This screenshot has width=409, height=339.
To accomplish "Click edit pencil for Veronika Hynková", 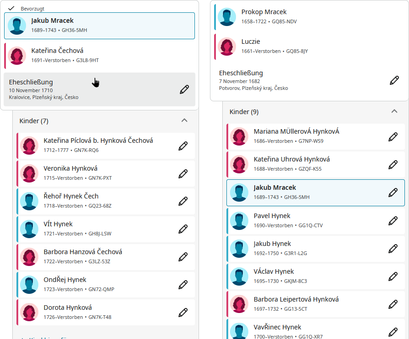I will [183, 174].
